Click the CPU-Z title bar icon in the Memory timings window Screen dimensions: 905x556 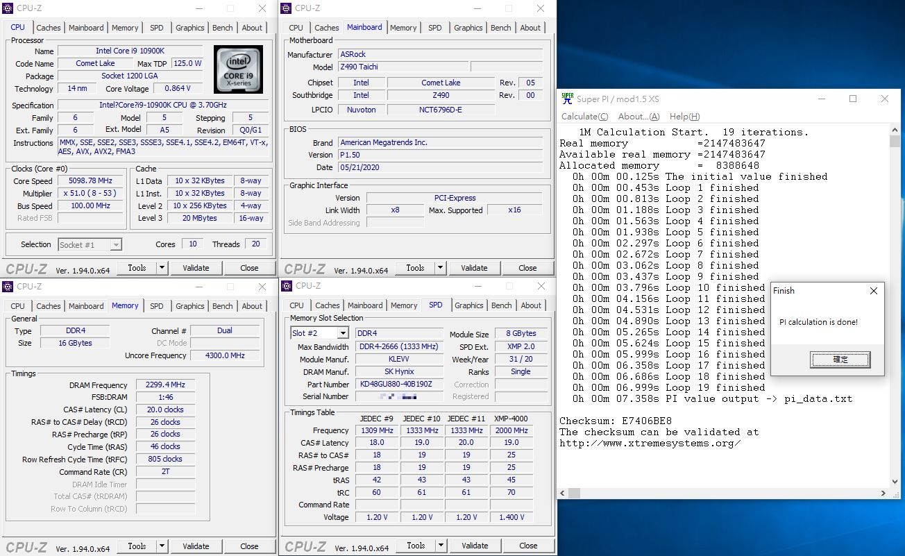[8, 286]
